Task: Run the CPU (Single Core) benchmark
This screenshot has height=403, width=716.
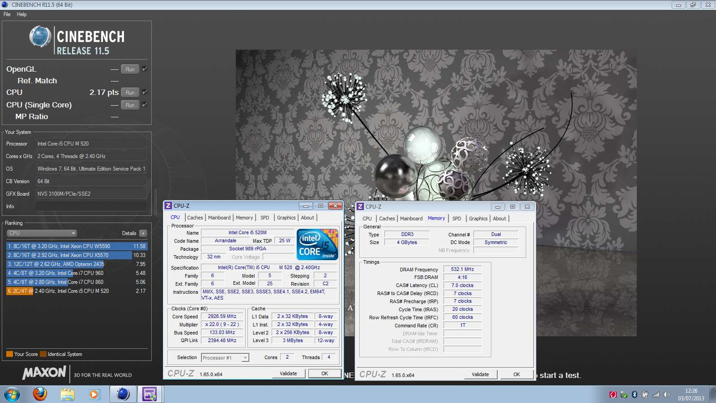Action: click(130, 105)
